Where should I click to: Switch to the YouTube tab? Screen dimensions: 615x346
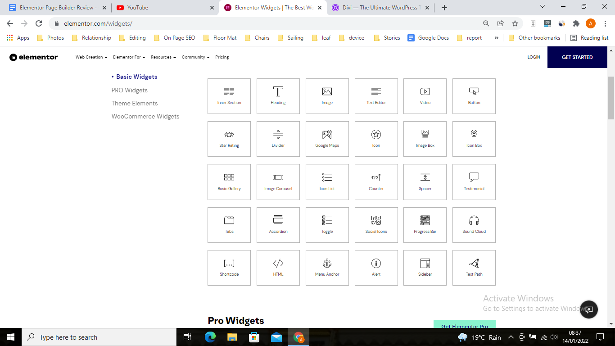[165, 8]
